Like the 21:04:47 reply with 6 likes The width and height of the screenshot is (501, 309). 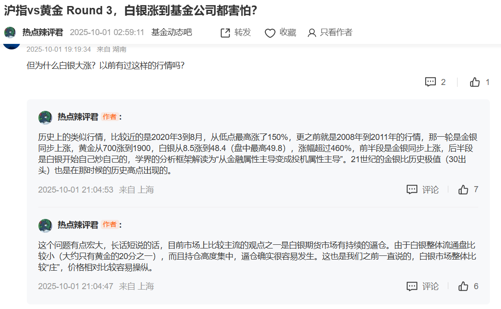point(463,286)
